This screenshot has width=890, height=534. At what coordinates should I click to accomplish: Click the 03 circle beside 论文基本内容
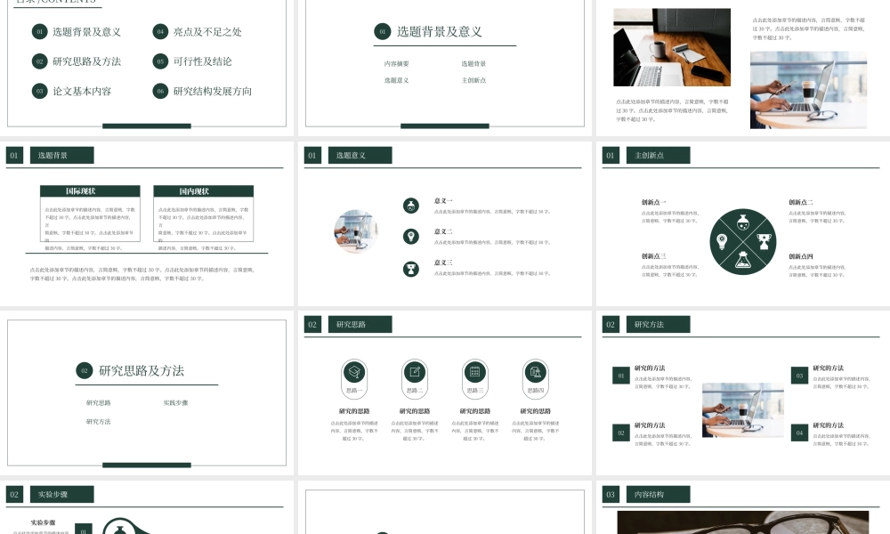coord(40,91)
